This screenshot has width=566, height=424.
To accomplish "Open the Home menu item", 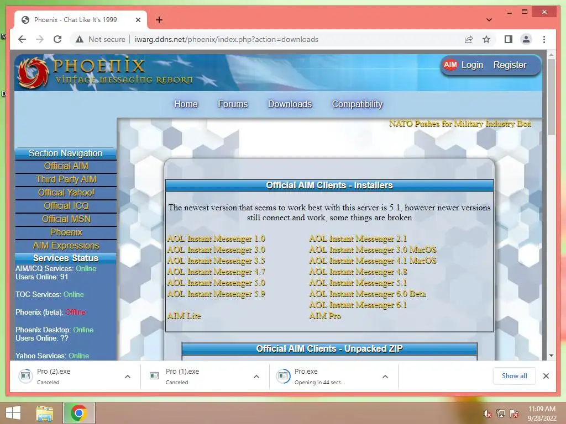I will 186,104.
